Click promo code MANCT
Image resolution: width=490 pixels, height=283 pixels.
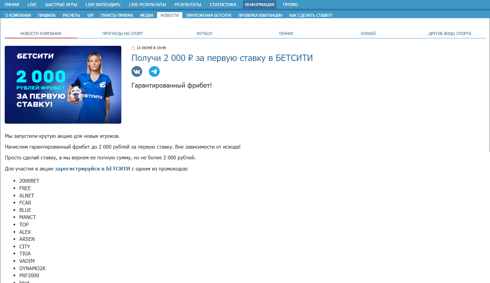point(27,217)
